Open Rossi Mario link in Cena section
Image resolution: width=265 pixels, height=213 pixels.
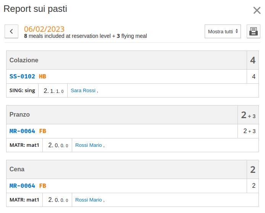88,200
